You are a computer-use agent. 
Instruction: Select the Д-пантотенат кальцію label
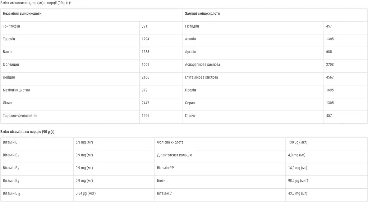pyautogui.click(x=175, y=155)
